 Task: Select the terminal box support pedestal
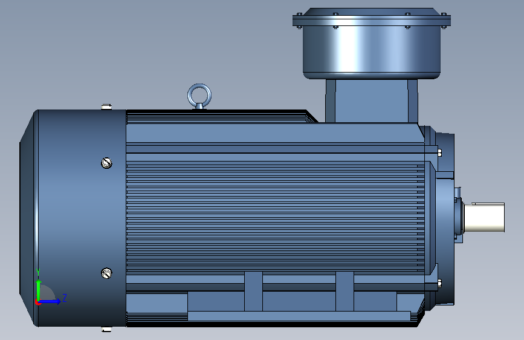pyautogui.click(x=372, y=100)
